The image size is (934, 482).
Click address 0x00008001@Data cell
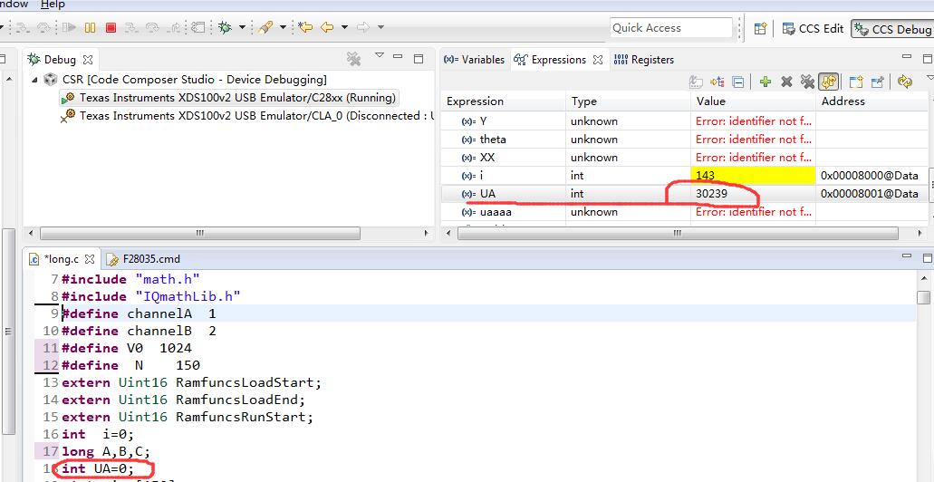[x=871, y=194]
